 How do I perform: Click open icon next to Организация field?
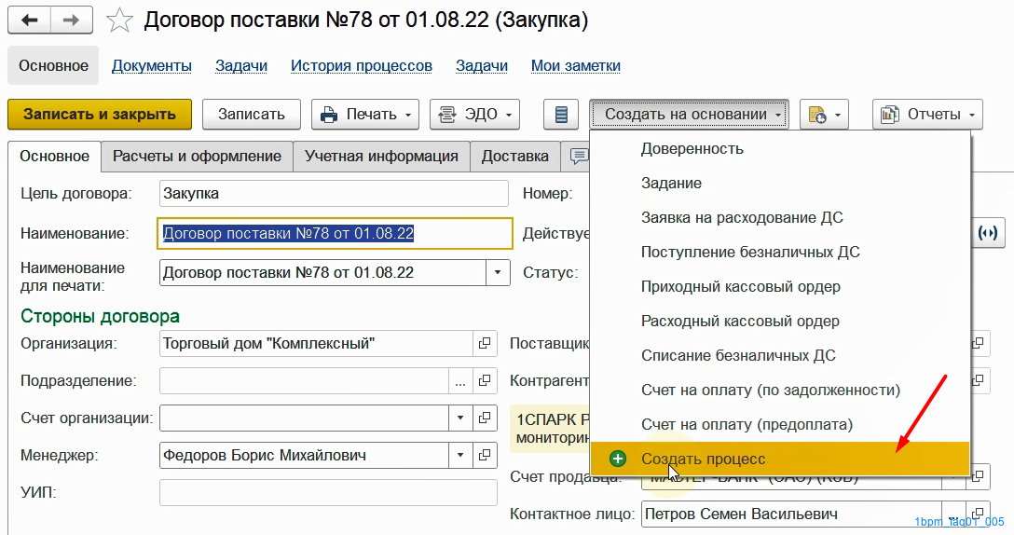485,344
